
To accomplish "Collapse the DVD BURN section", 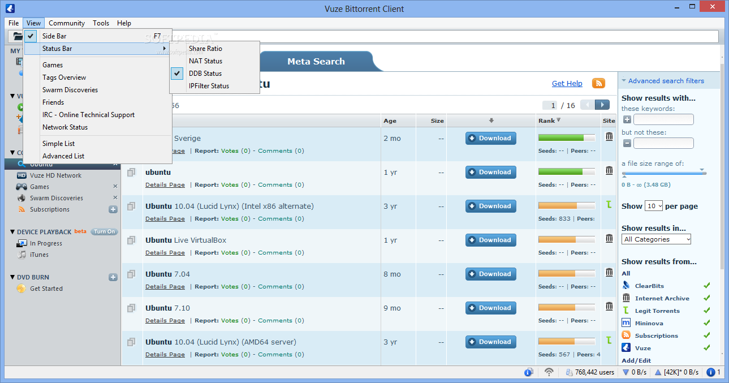I will [x=12, y=277].
